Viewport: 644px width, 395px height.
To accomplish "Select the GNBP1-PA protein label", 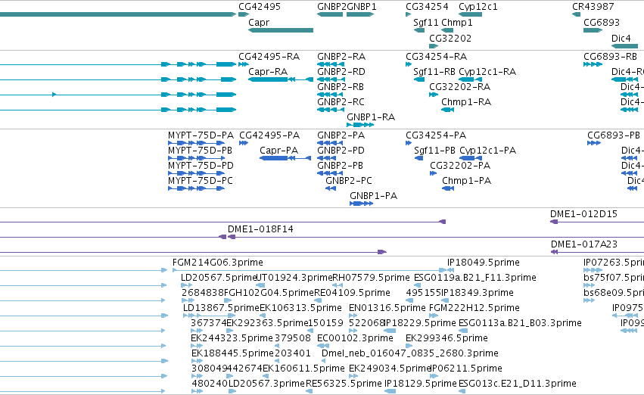I will coord(374,196).
